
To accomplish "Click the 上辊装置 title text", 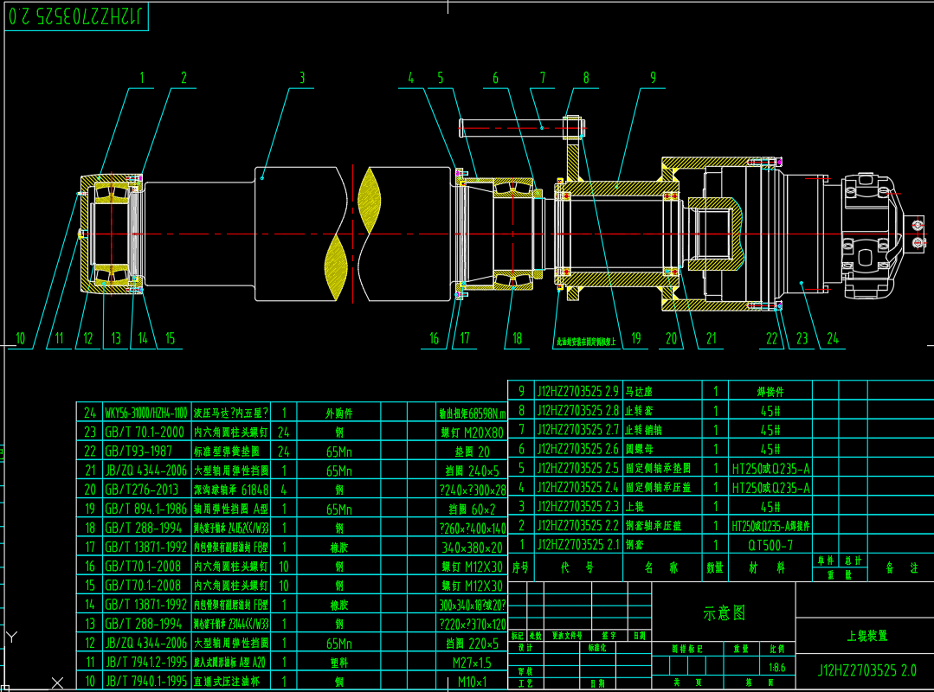I will click(x=866, y=636).
